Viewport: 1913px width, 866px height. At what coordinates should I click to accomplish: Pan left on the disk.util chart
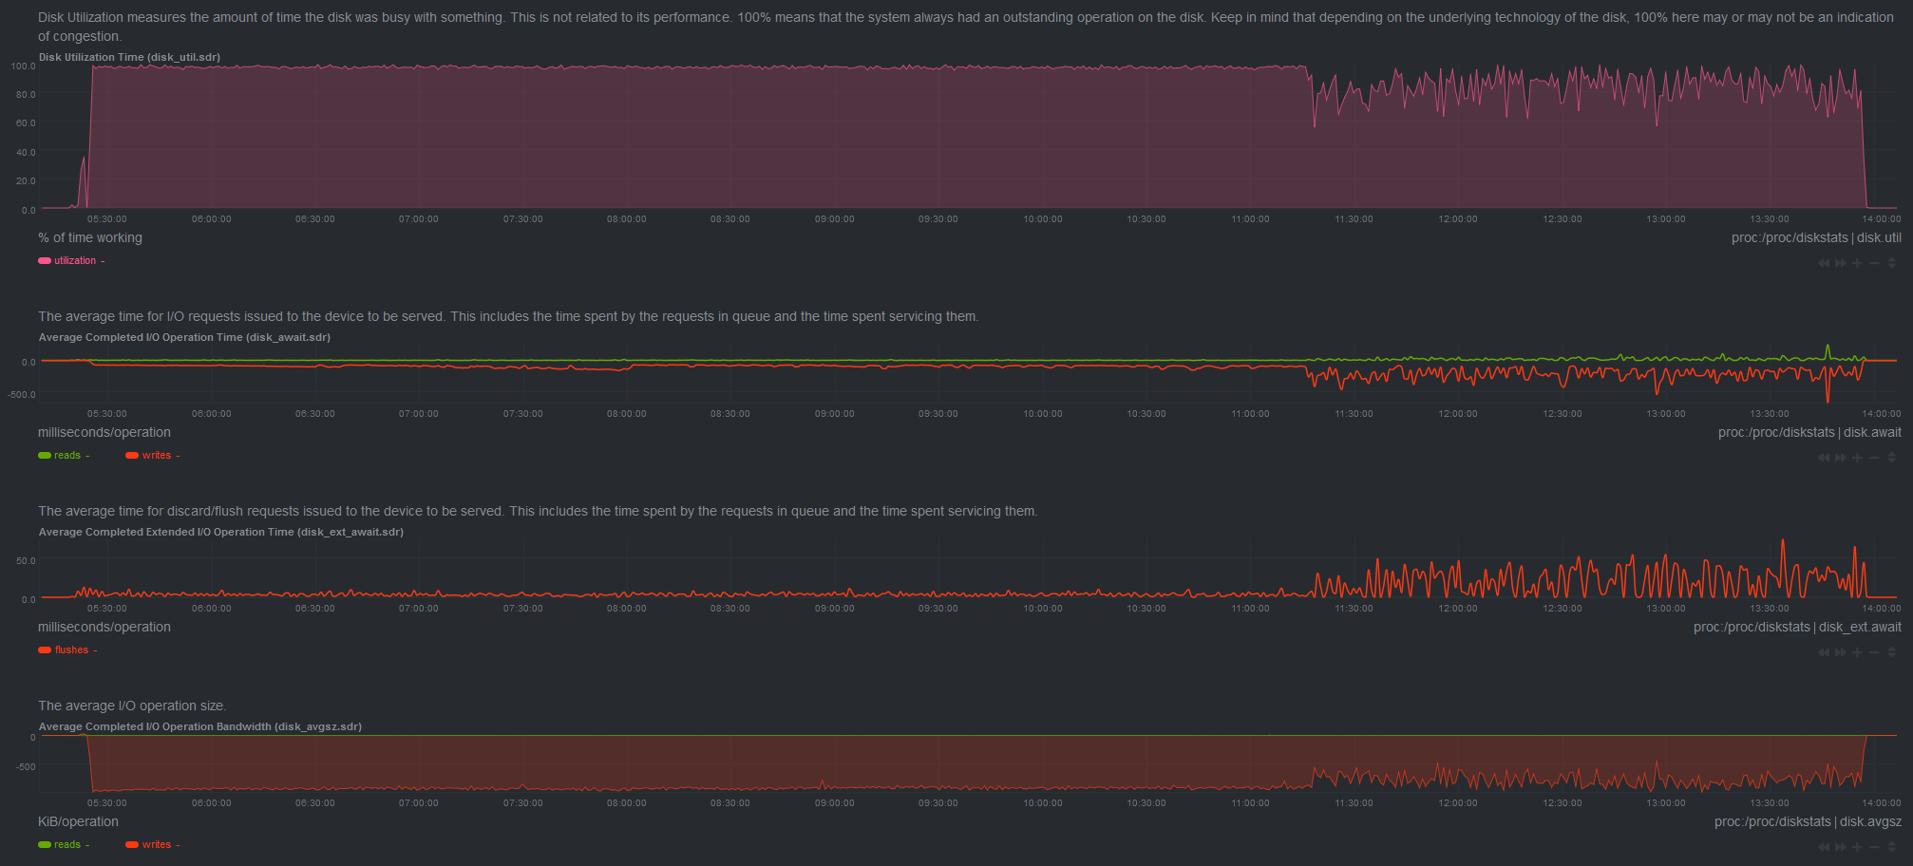[1824, 263]
